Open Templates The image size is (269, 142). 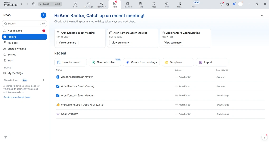pos(178,62)
